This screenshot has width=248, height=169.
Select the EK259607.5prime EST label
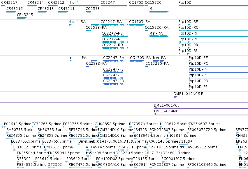205,124
